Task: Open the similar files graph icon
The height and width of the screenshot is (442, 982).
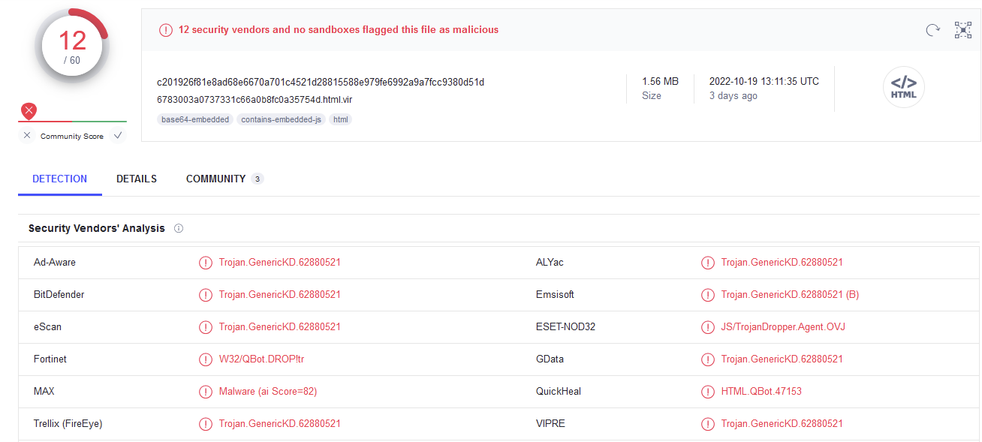Action: [962, 30]
